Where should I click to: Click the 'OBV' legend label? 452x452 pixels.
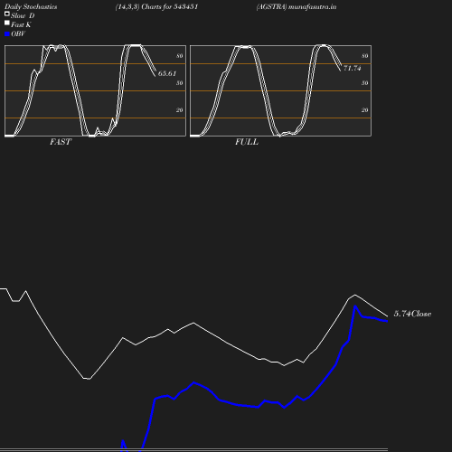(x=18, y=34)
